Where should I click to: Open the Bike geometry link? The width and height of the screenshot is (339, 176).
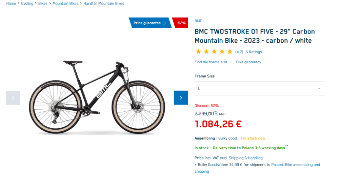(248, 62)
